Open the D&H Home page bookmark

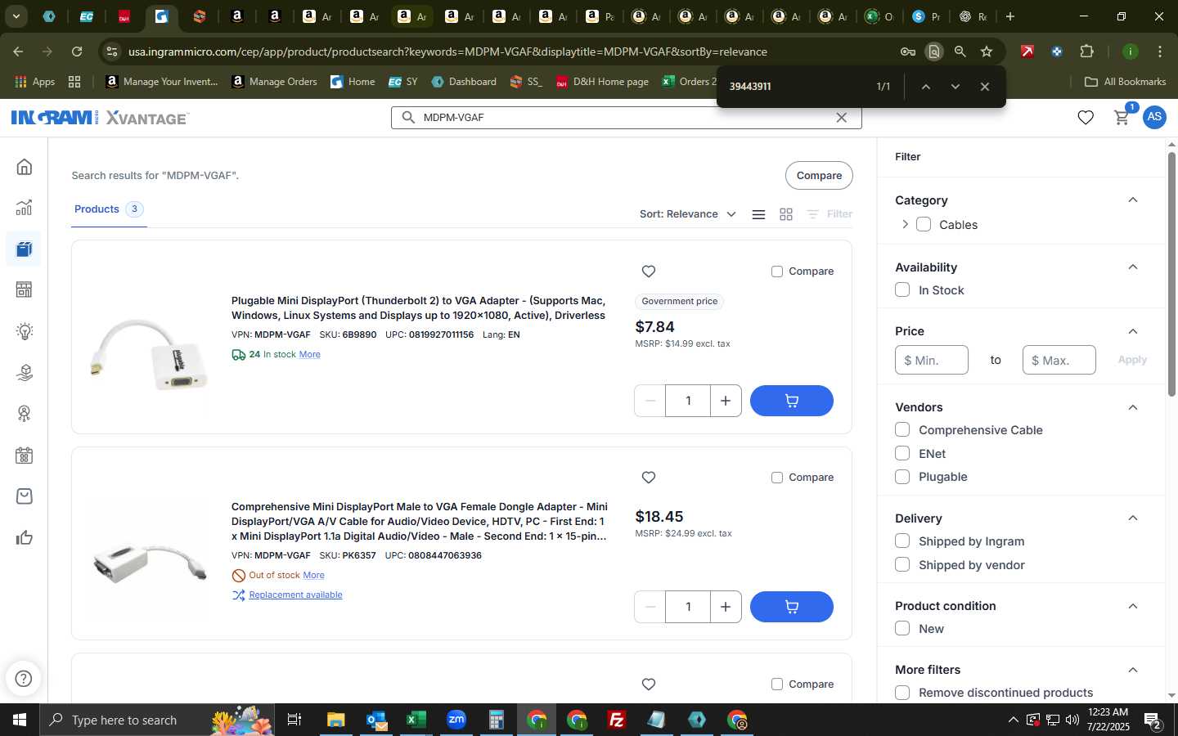[602, 82]
